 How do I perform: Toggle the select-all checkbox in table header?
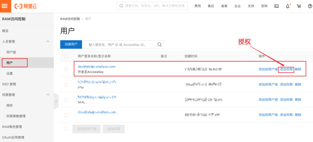[x=66, y=57]
